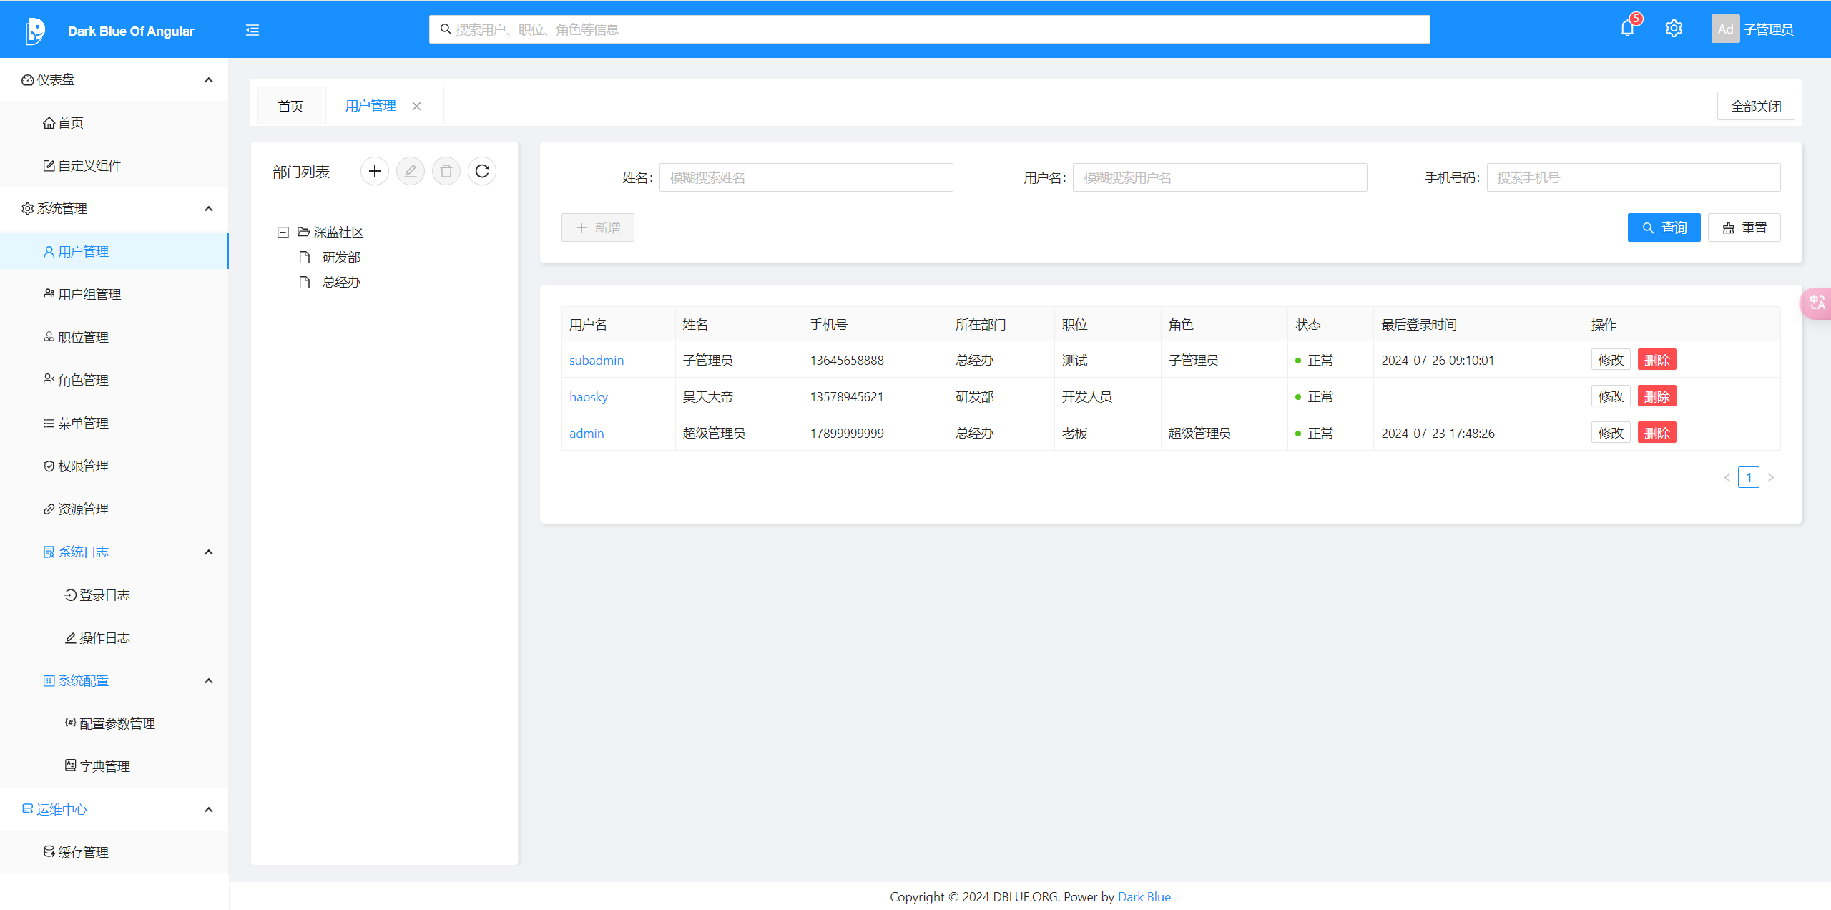Select 用户管理 in sidebar
This screenshot has width=1831, height=910.
click(x=114, y=251)
